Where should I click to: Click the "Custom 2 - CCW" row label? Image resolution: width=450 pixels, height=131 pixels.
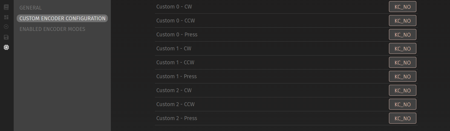pos(175,104)
